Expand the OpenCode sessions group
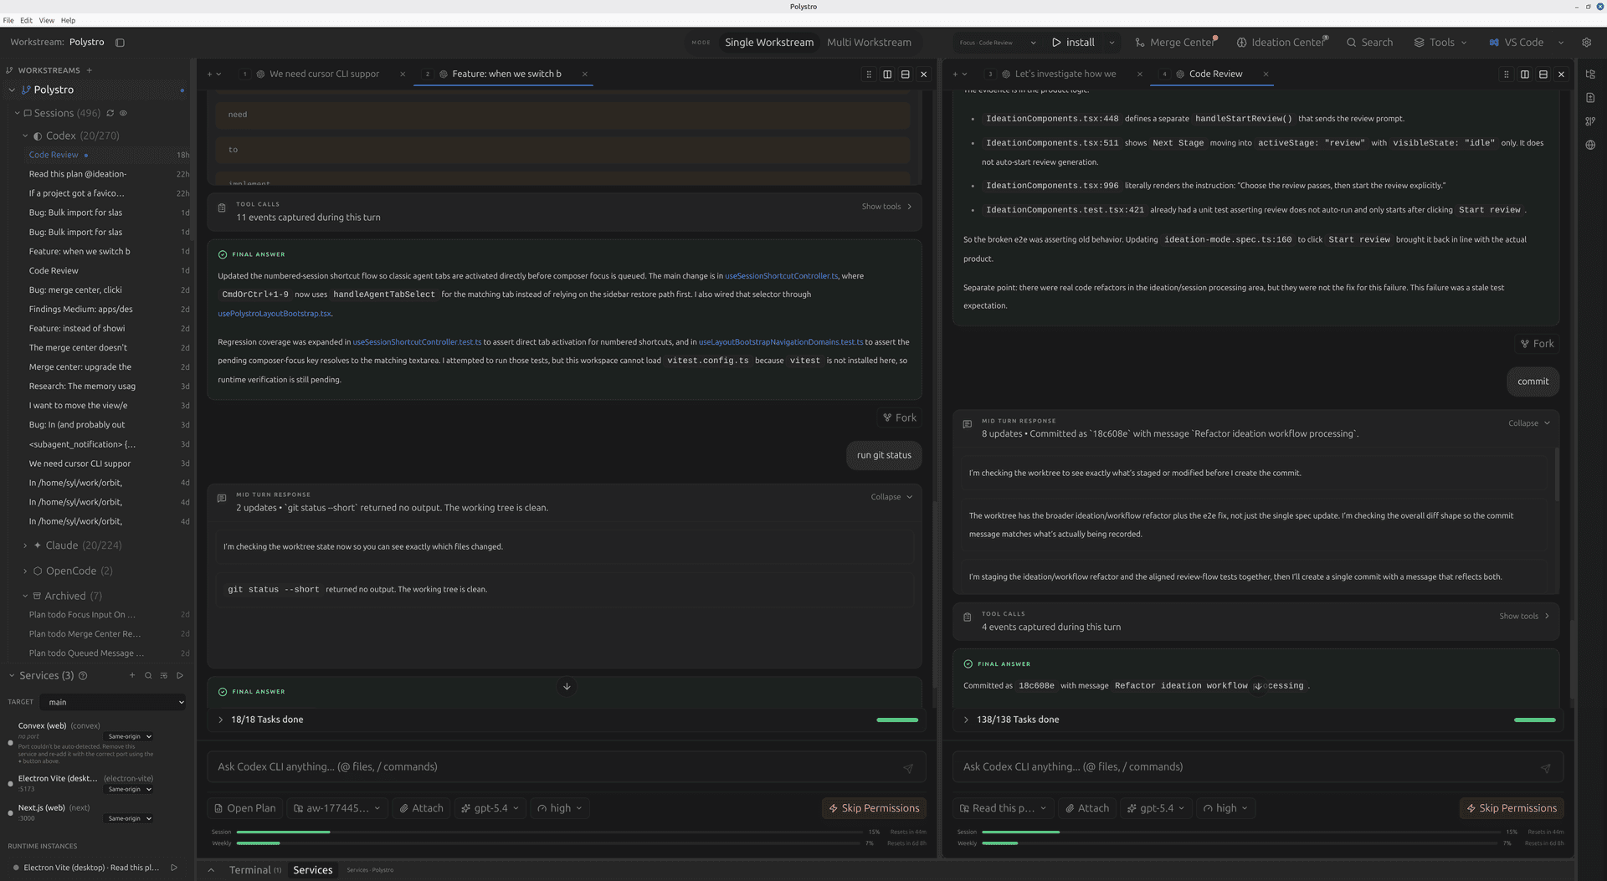Image resolution: width=1607 pixels, height=881 pixels. (25, 571)
